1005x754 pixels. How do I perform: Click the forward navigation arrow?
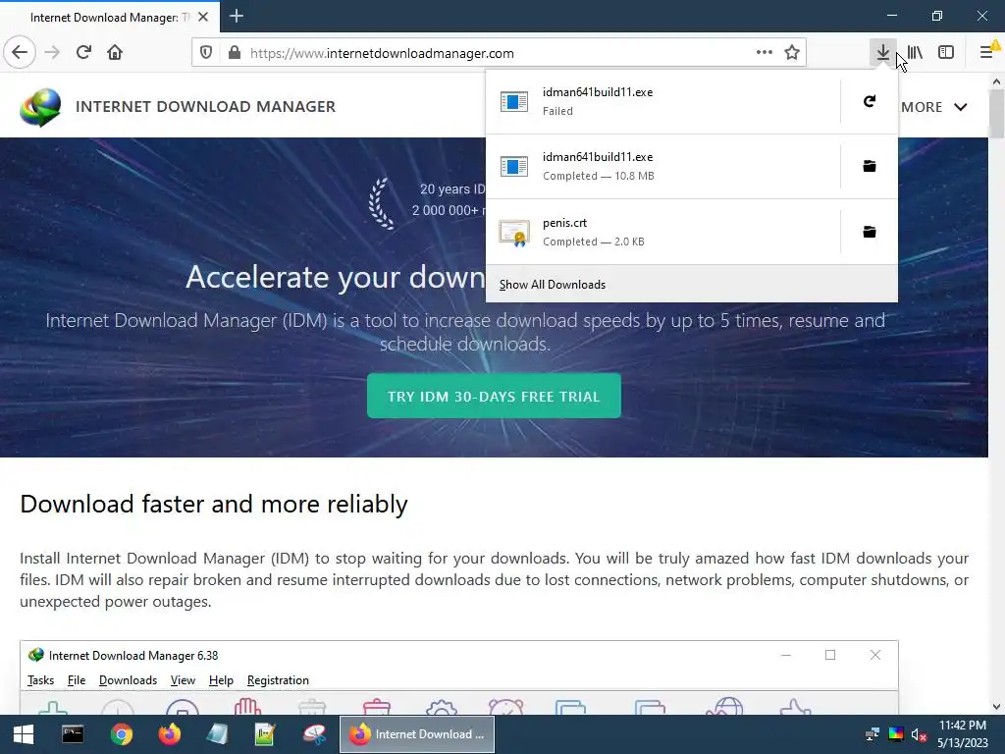pos(52,52)
